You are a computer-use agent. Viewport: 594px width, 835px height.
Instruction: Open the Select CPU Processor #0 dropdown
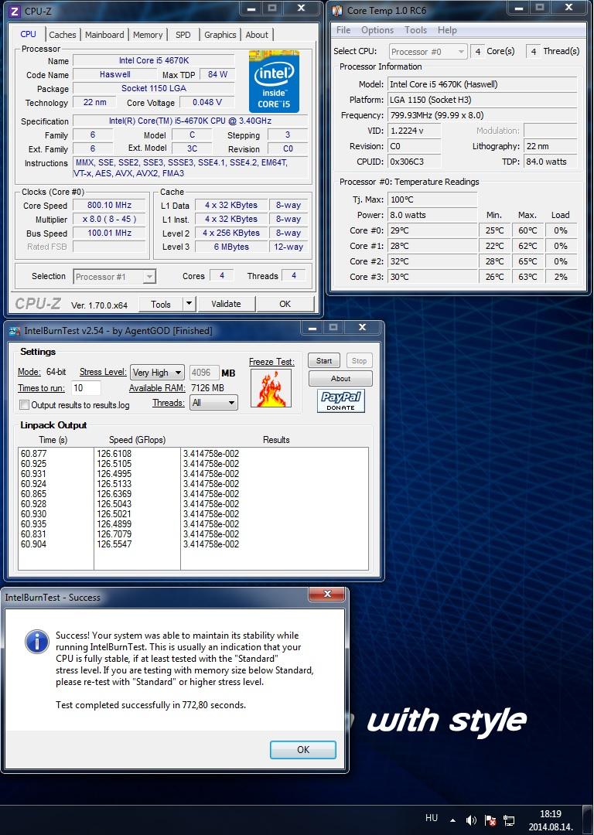428,52
